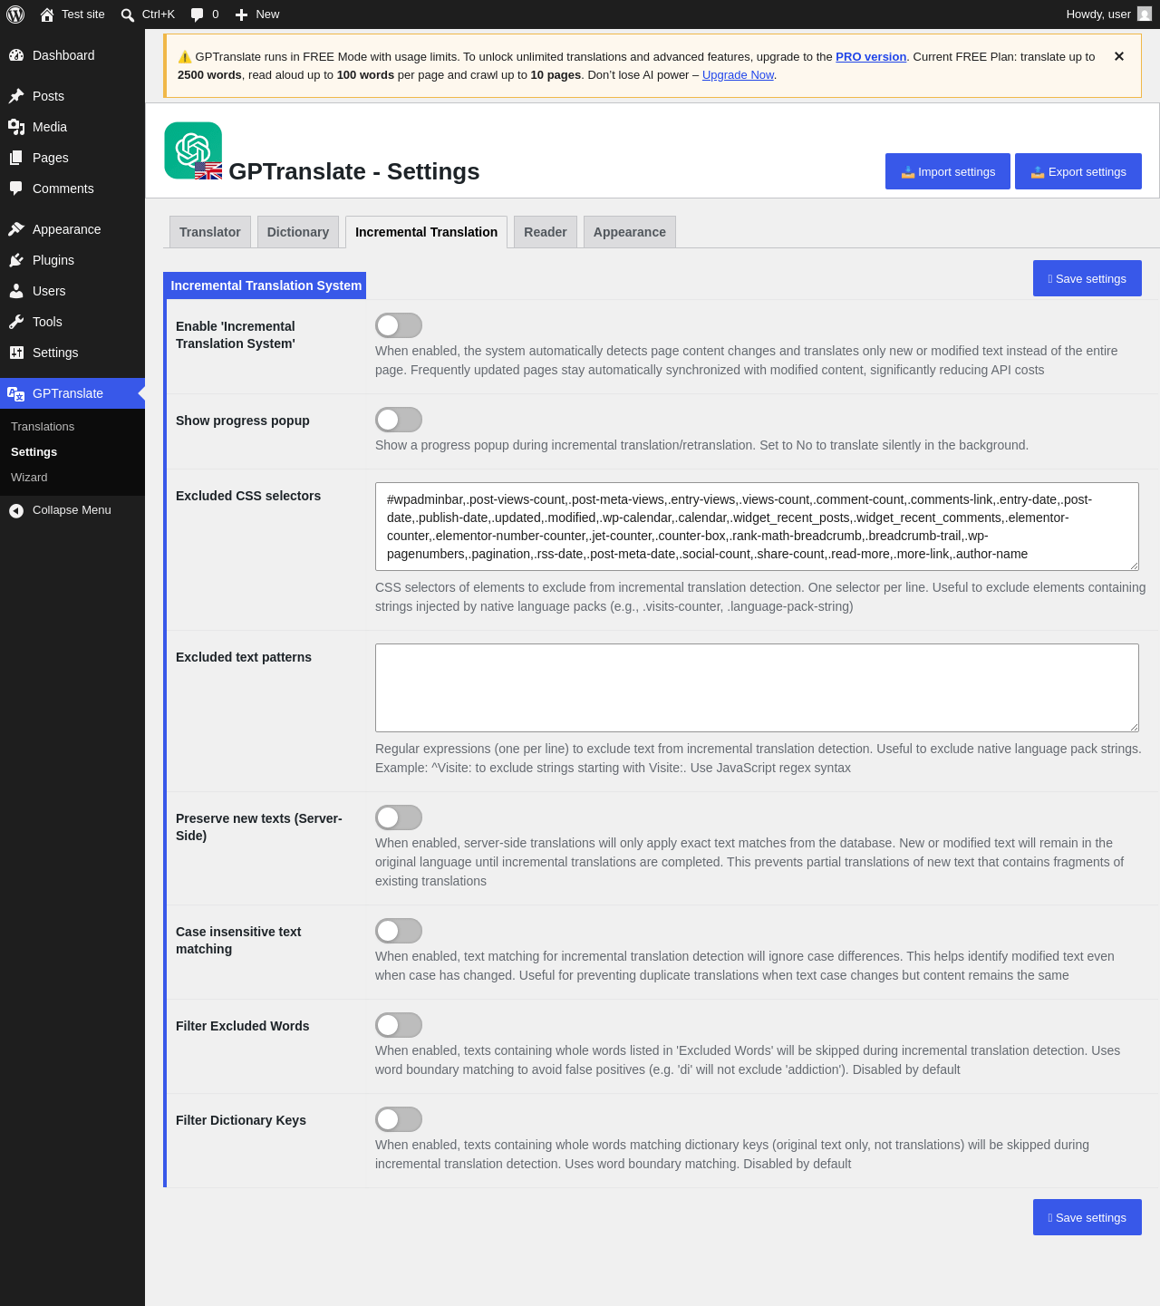Screen dimensions: 1160x1306
Task: Click the Appearance brush icon in sidebar
Action: pos(16,229)
